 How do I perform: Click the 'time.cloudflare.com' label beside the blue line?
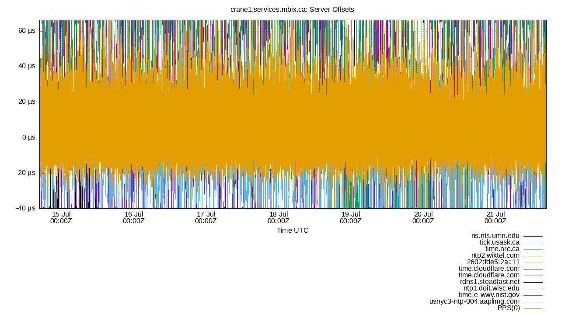(489, 269)
